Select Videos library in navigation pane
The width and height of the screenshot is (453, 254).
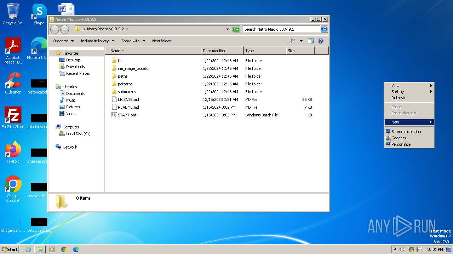pos(68,114)
